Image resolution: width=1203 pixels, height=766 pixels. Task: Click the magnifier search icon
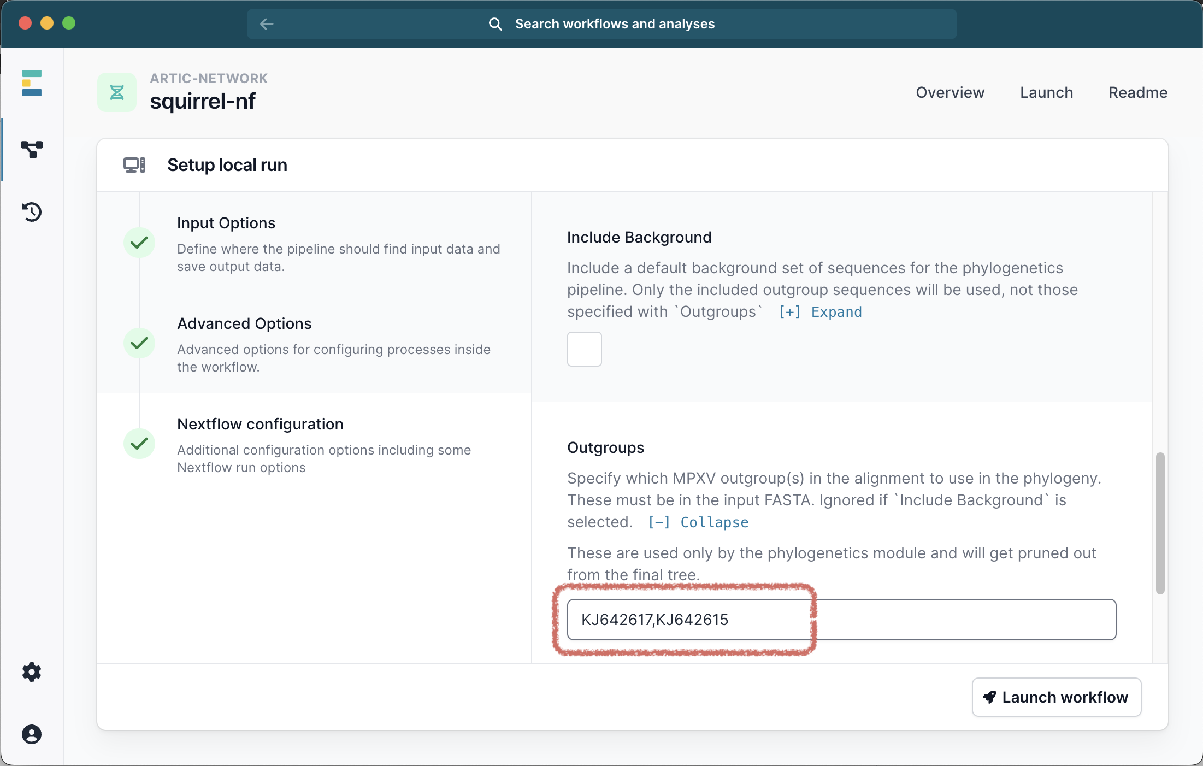click(495, 24)
